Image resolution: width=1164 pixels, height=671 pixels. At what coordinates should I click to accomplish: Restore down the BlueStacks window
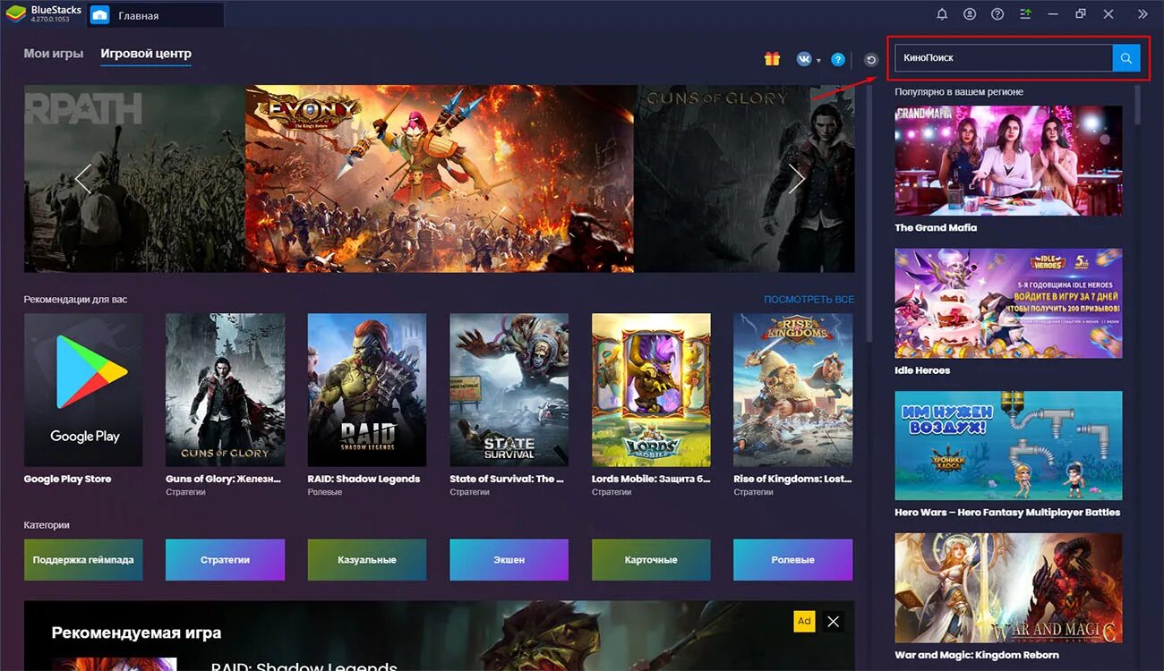[1081, 14]
